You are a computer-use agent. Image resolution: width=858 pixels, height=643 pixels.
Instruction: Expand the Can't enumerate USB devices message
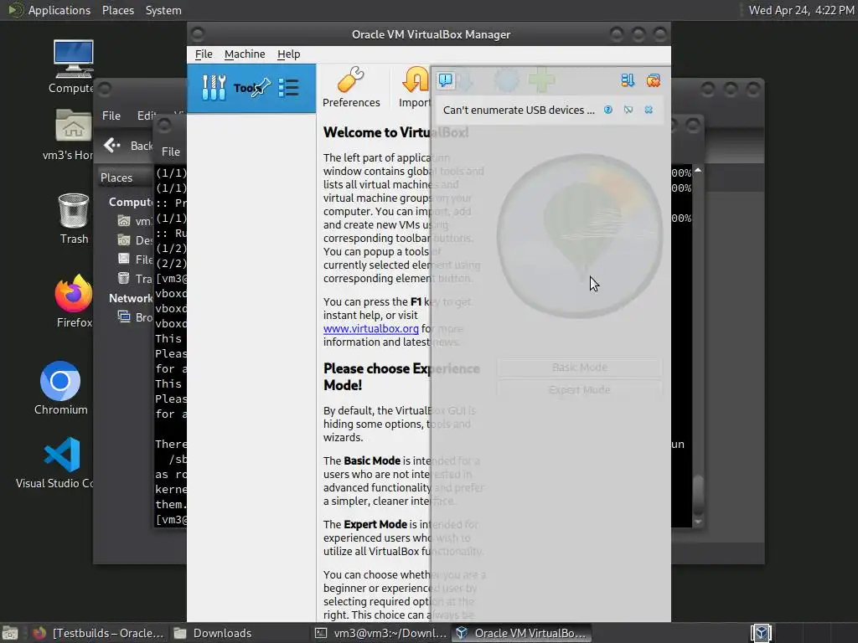[518, 110]
